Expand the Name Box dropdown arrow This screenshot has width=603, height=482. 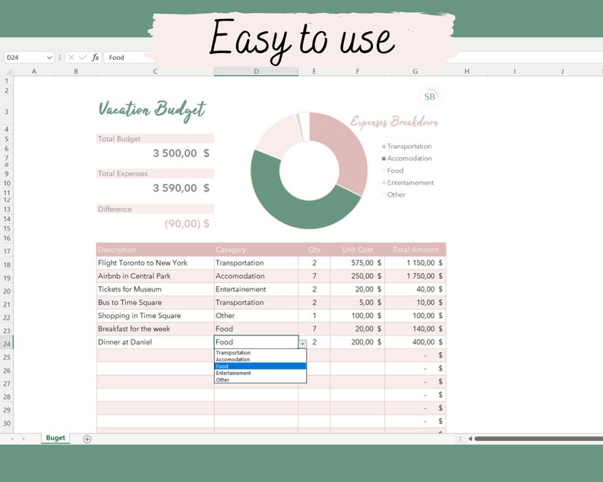pyautogui.click(x=49, y=58)
